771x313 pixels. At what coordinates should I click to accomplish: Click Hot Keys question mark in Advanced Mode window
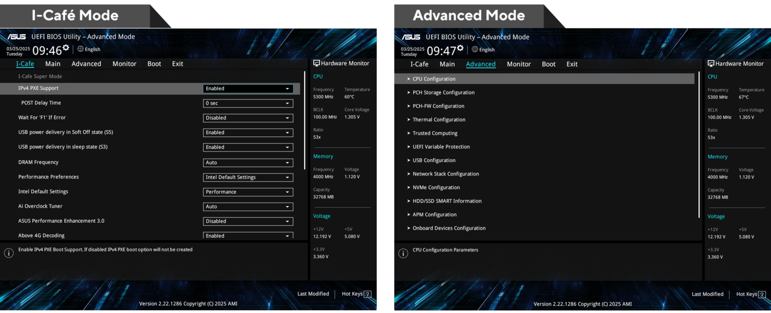click(x=762, y=295)
